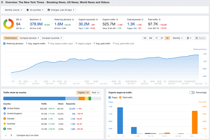Toggle the Percentage switch
Viewport: 210px width, 140px height.
192,93
